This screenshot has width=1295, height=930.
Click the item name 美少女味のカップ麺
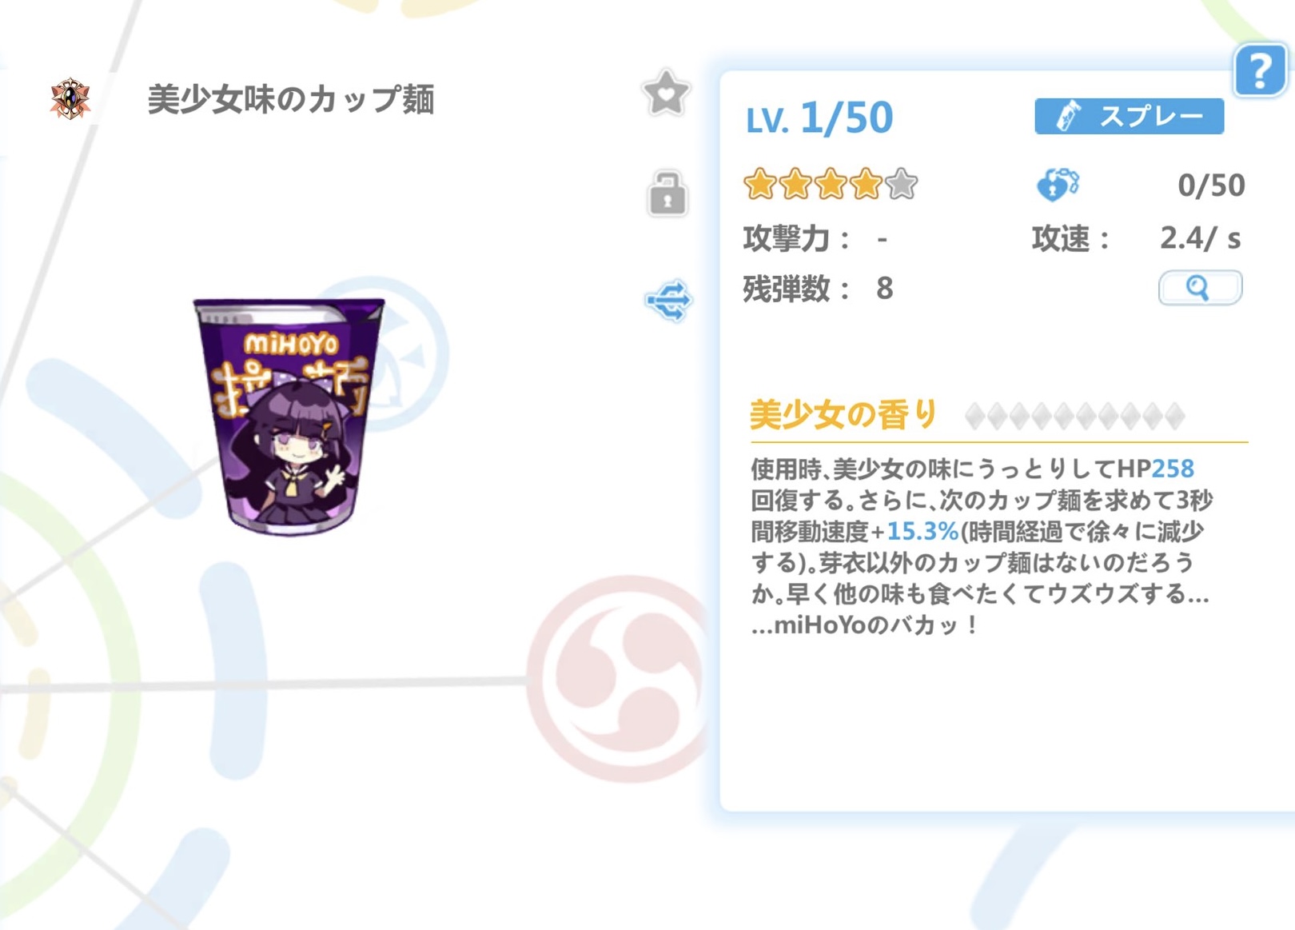(x=291, y=100)
